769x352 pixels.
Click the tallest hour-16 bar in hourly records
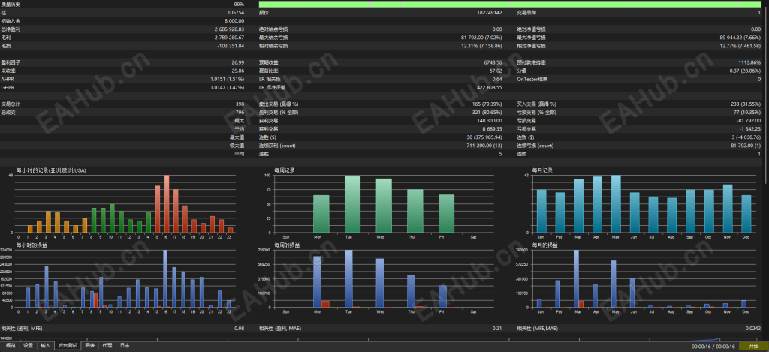point(167,204)
